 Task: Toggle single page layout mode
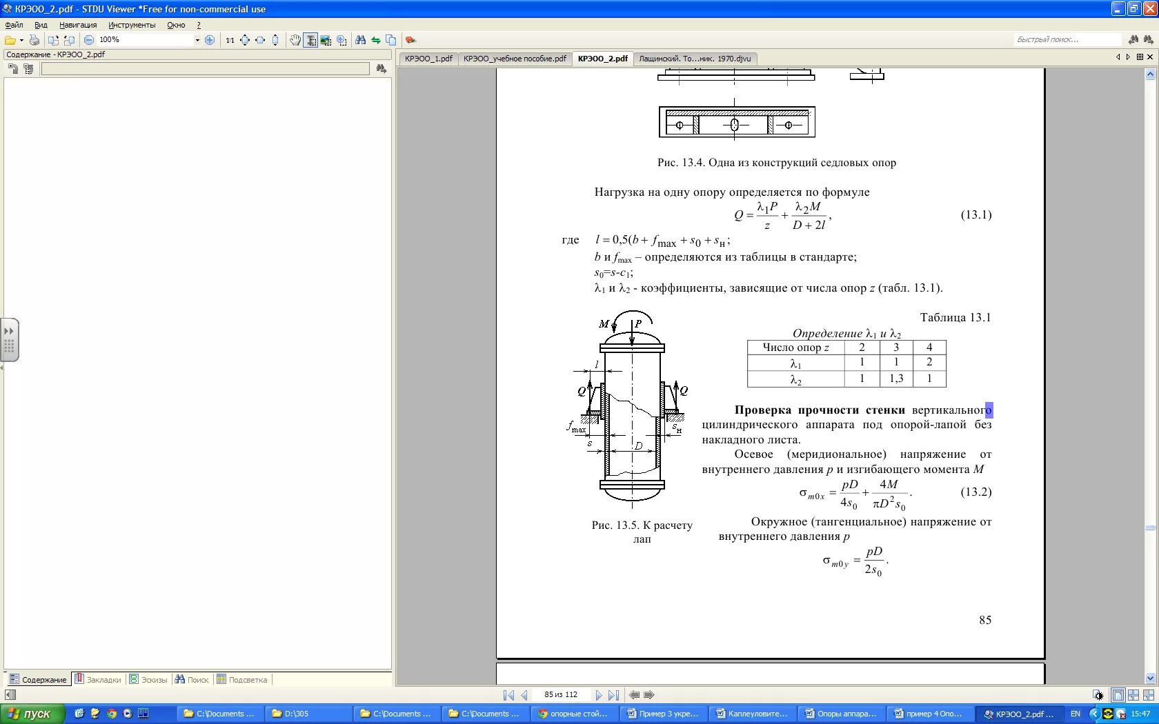tap(1118, 695)
